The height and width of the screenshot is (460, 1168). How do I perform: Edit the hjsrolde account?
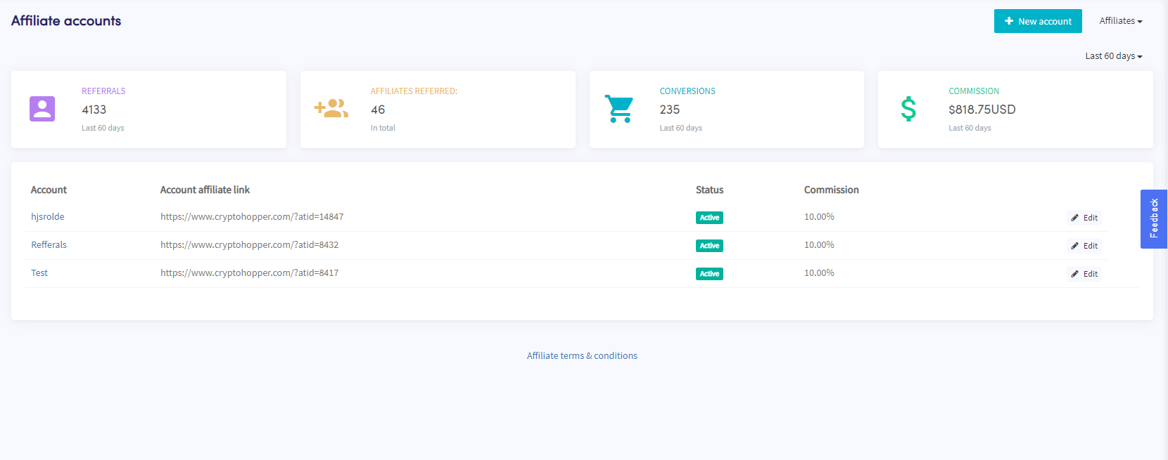(1084, 218)
